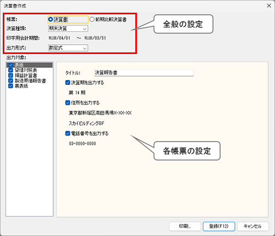Select the 決算書 radio button
This screenshot has width=275, height=236.
pos(51,19)
